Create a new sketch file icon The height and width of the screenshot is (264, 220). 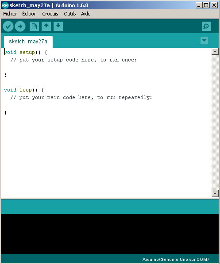click(x=34, y=26)
